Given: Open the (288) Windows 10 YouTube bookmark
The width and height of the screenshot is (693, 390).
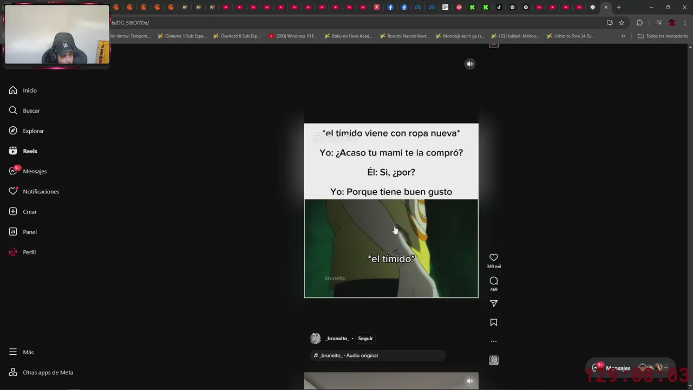Looking at the screenshot, I should point(292,36).
